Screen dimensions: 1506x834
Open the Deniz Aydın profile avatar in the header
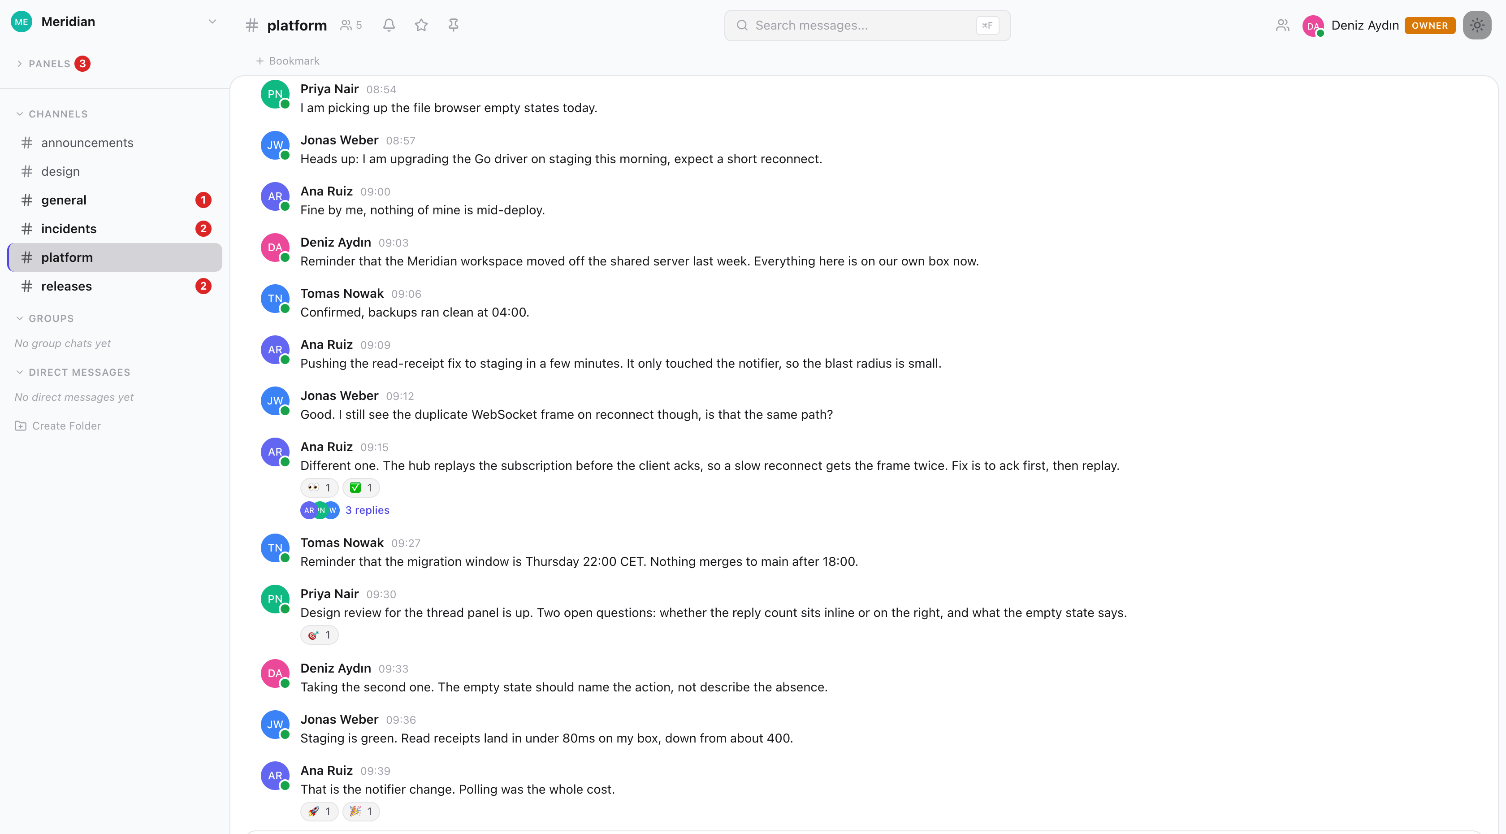1313,26
